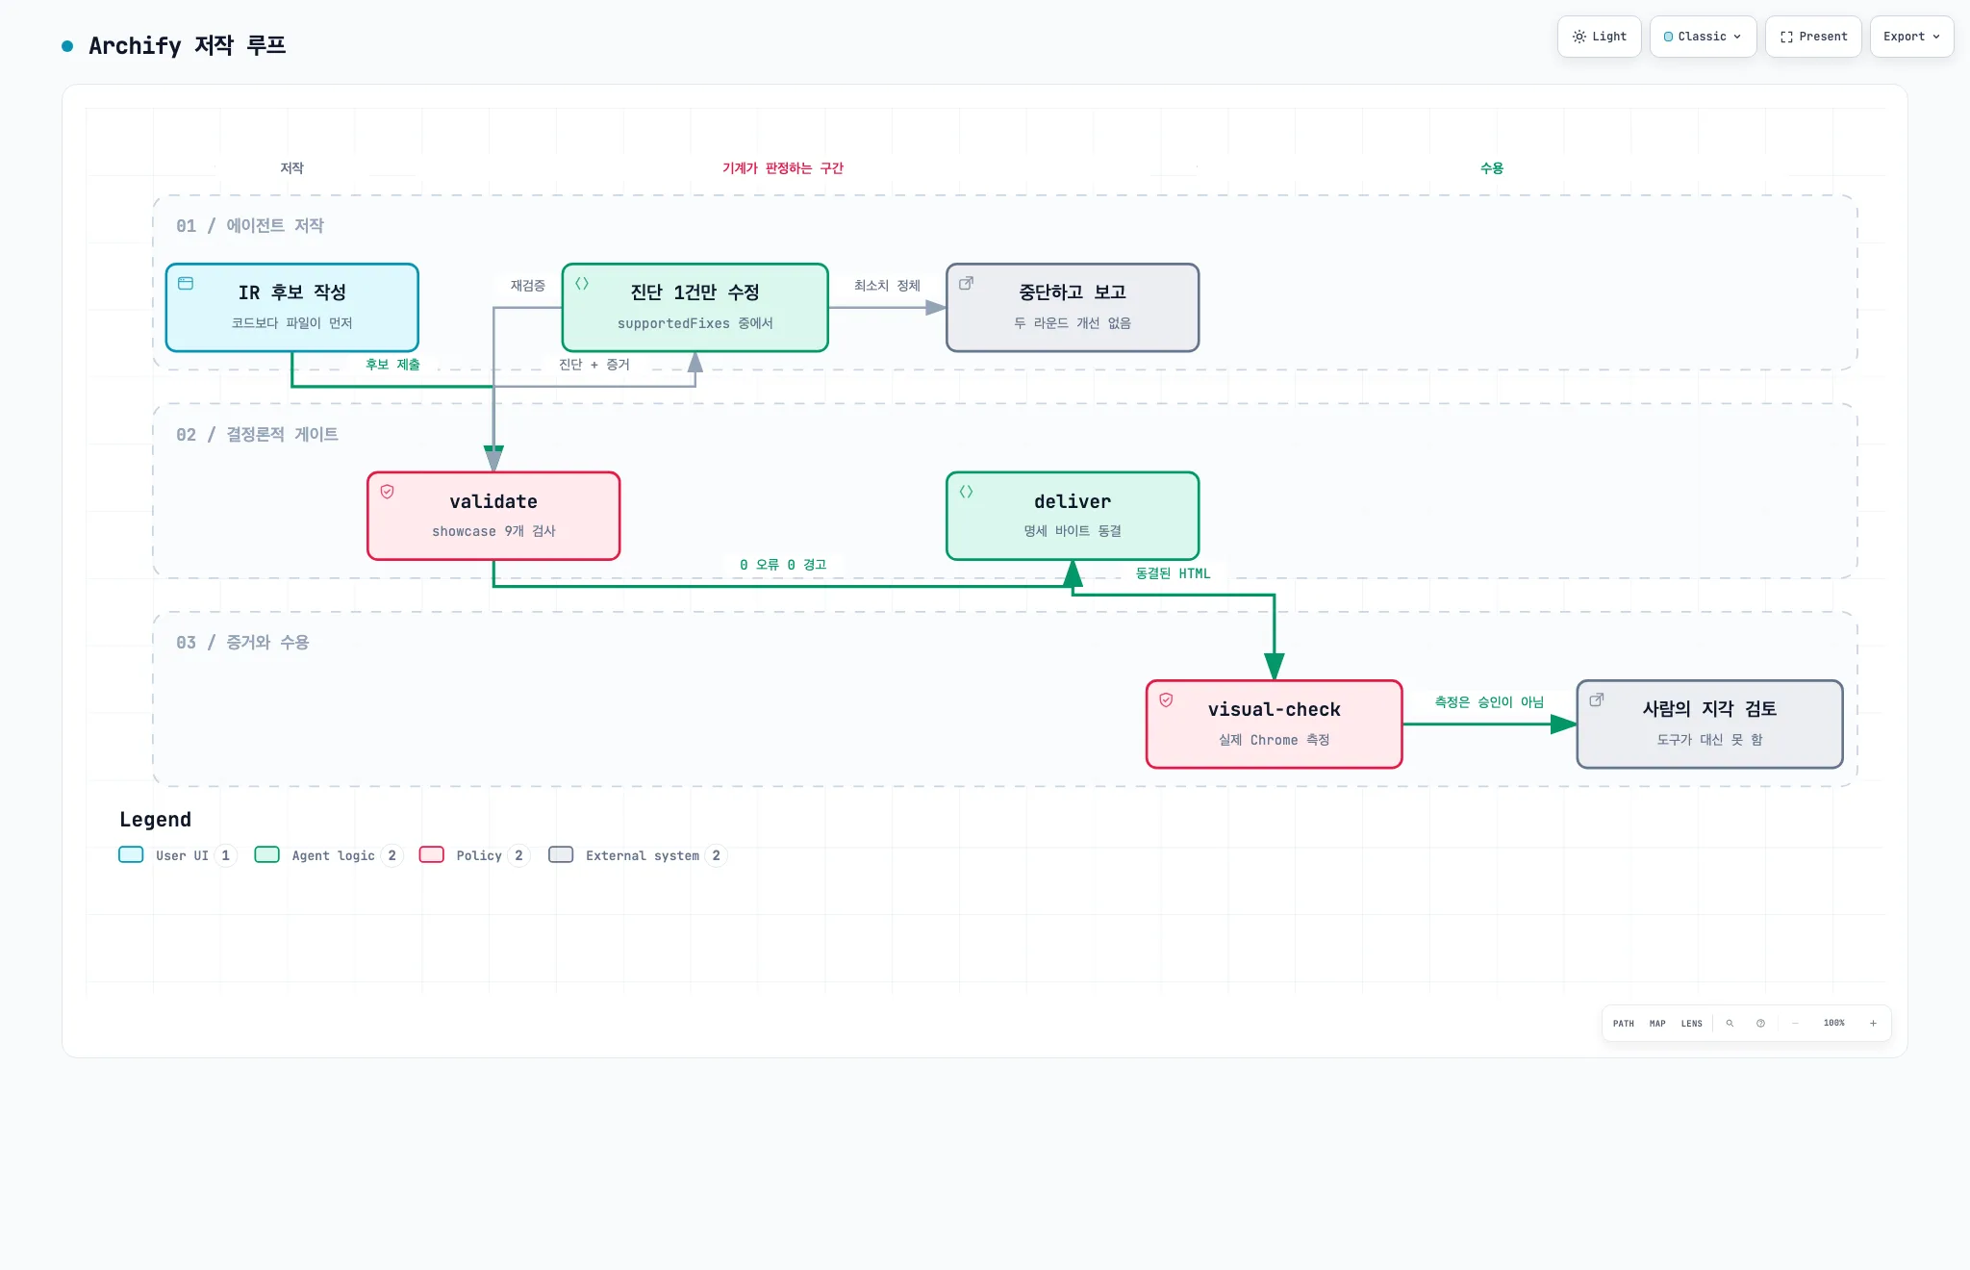Image resolution: width=1970 pixels, height=1270 pixels.
Task: Click the shield icon on visual-check node
Action: coord(1166,699)
